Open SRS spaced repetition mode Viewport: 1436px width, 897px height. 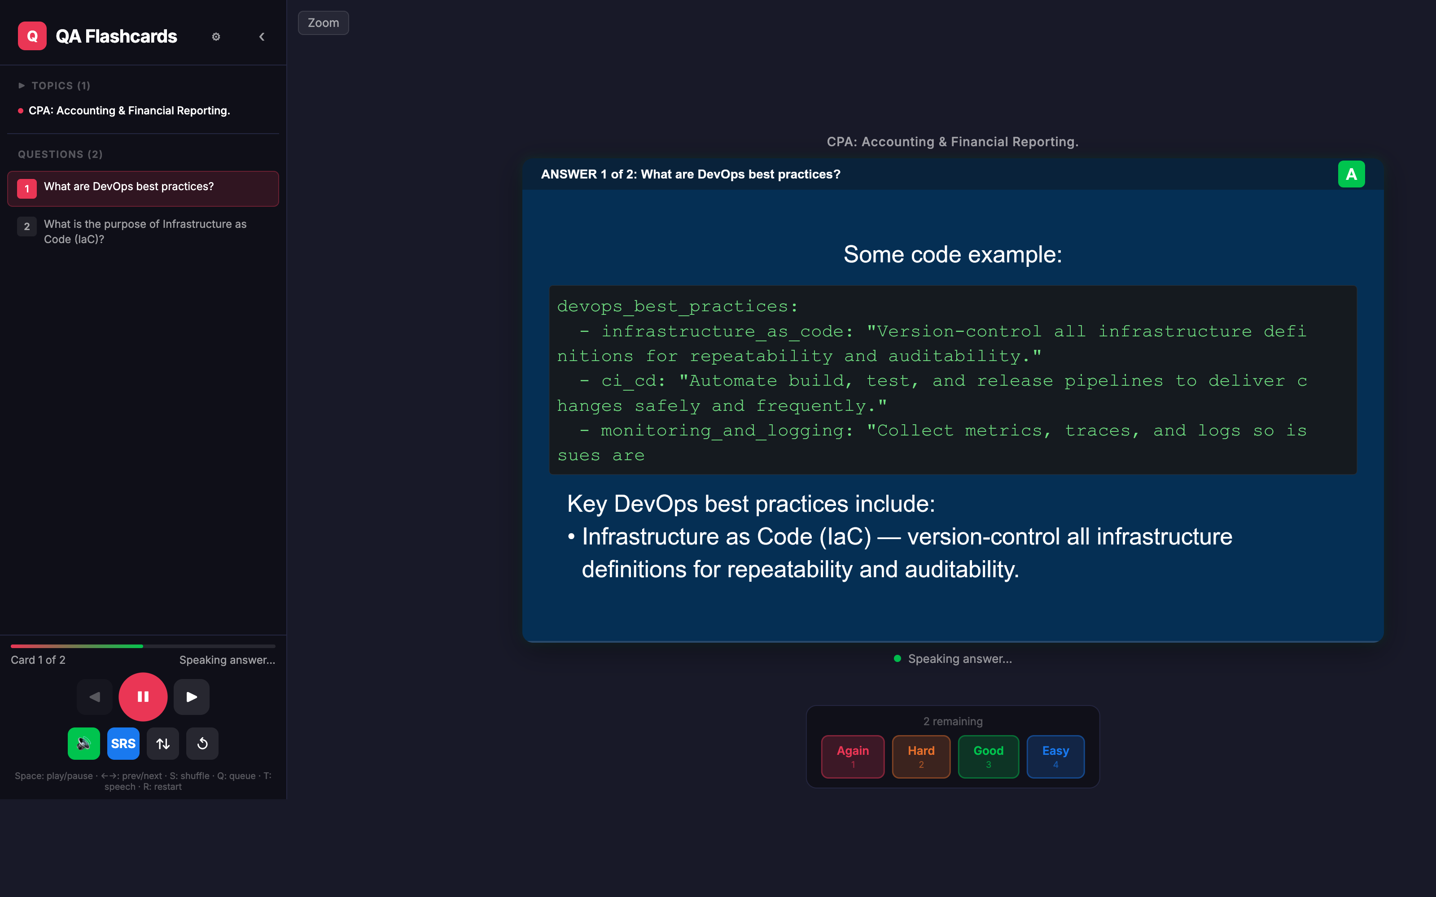tap(123, 743)
